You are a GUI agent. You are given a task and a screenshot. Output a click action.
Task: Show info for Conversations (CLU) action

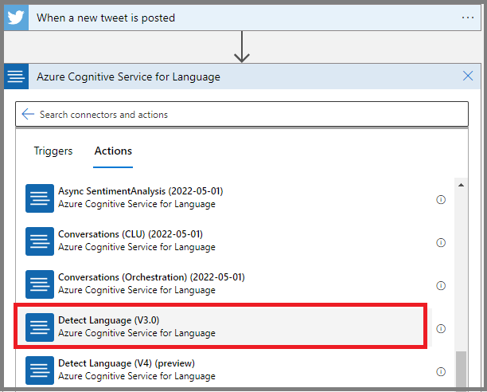[x=441, y=242]
